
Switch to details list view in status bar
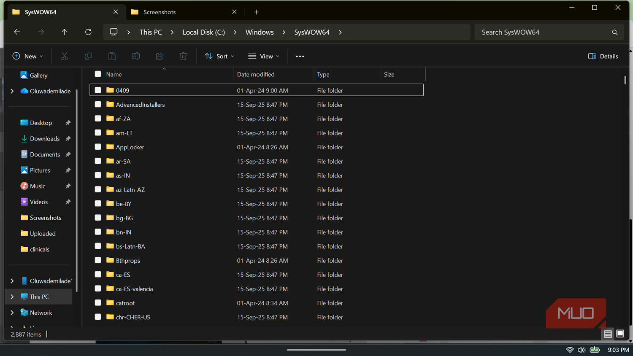click(608, 334)
